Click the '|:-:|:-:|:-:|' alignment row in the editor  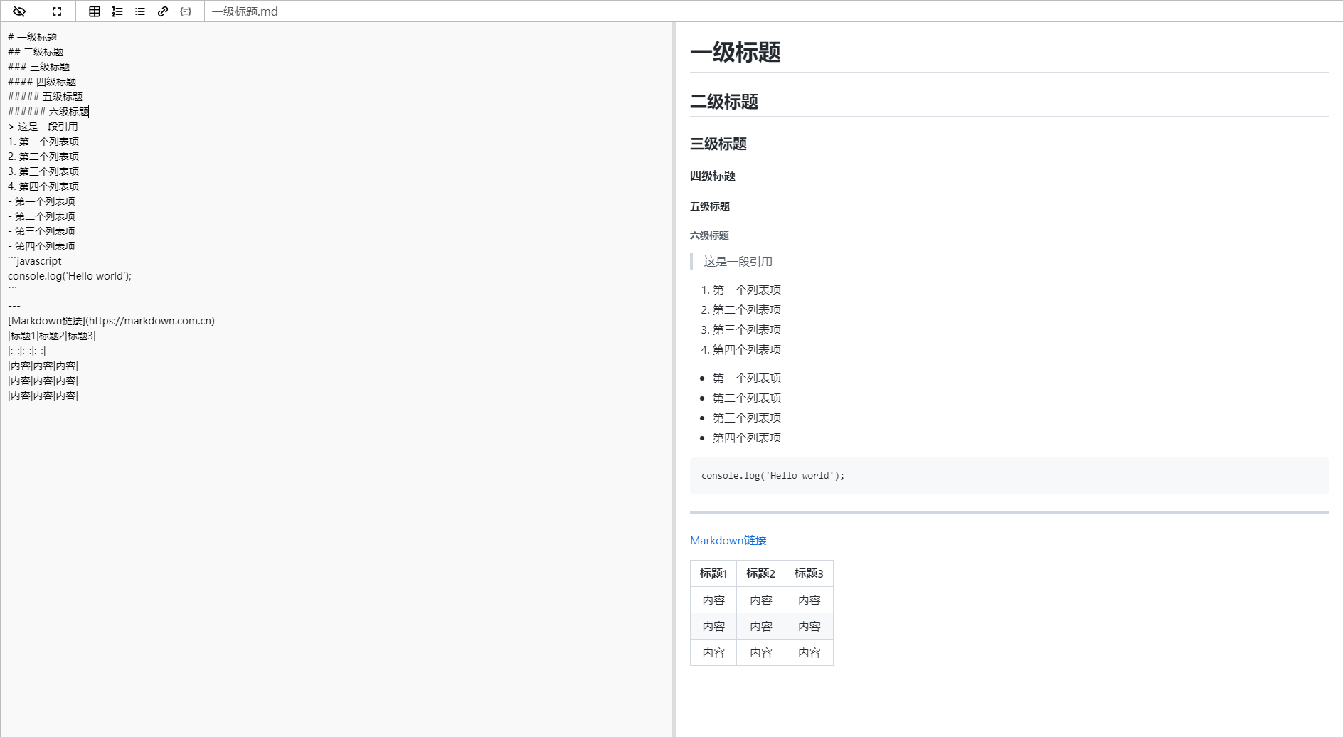point(27,351)
